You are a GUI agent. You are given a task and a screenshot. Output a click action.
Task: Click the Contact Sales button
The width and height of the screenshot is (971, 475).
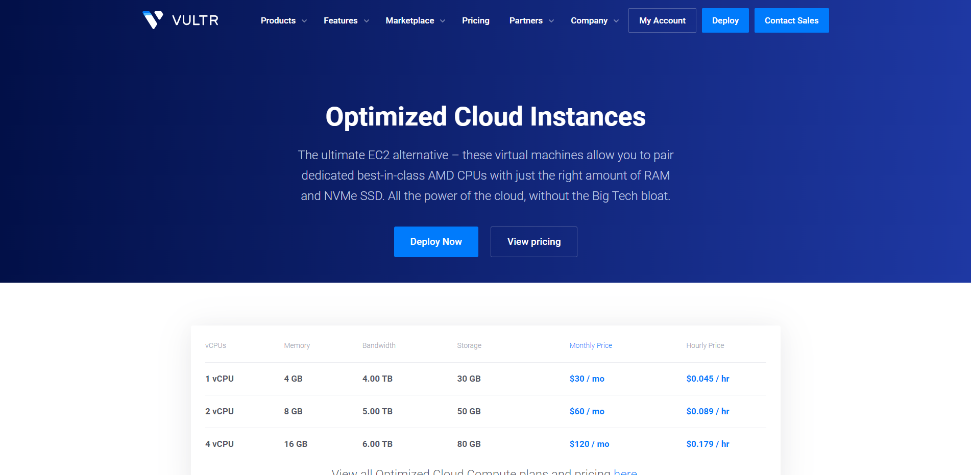click(x=792, y=20)
